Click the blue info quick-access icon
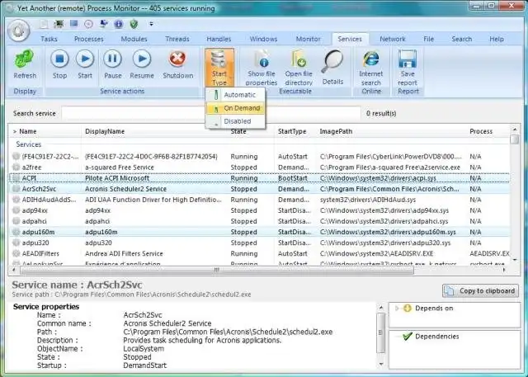 pyautogui.click(x=119, y=24)
